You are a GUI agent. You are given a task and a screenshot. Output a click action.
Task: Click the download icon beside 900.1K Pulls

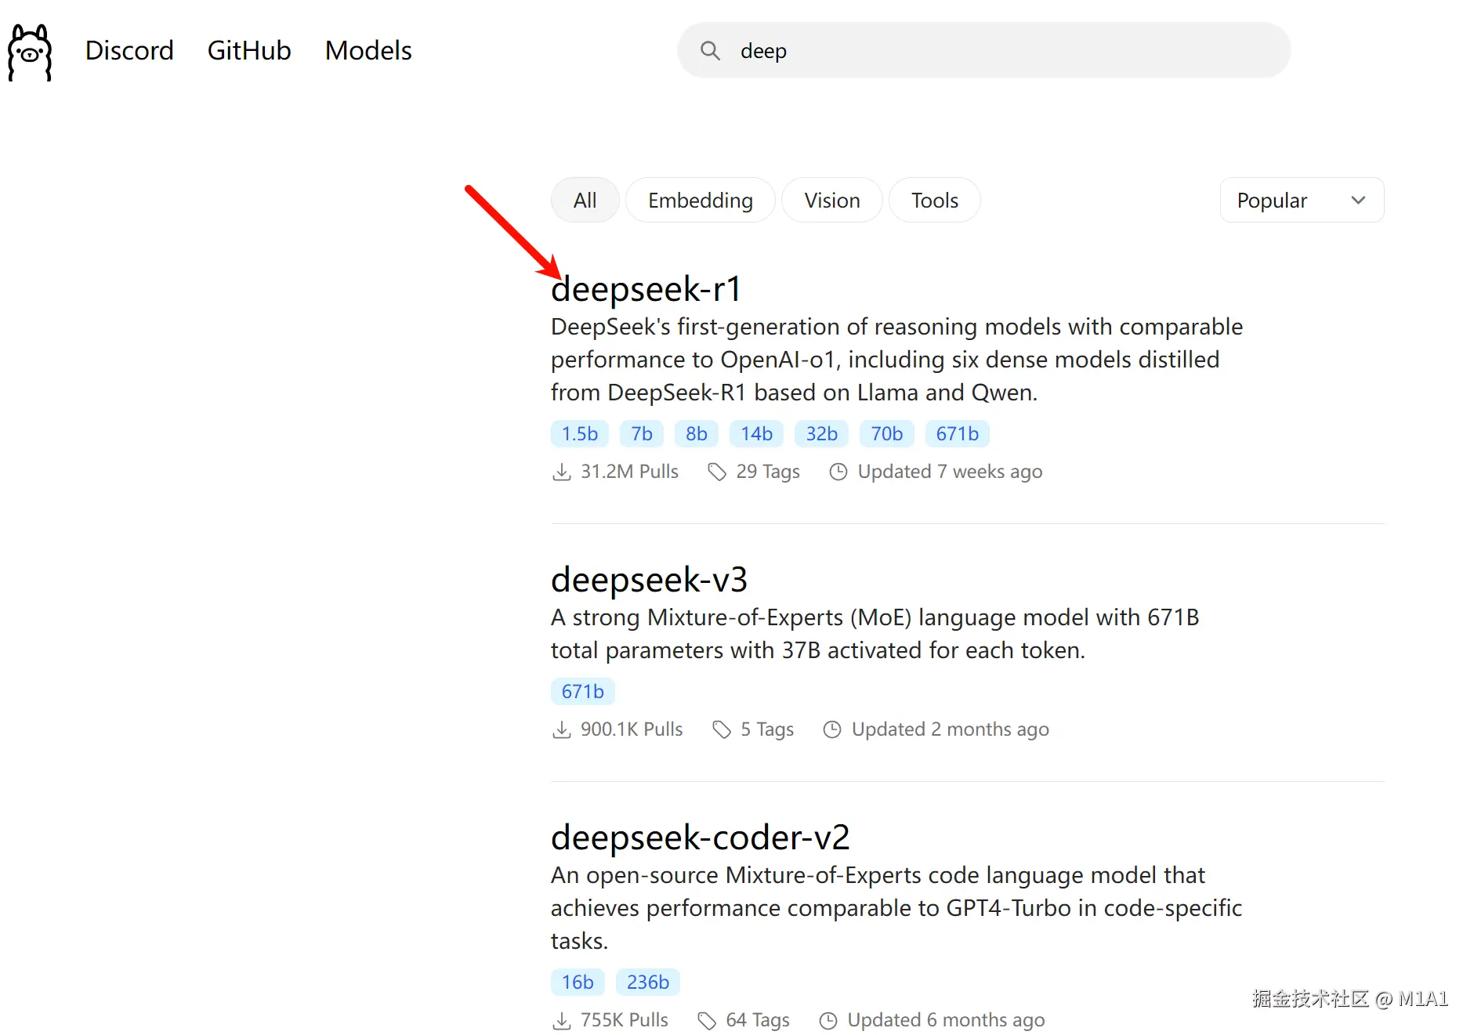562,729
